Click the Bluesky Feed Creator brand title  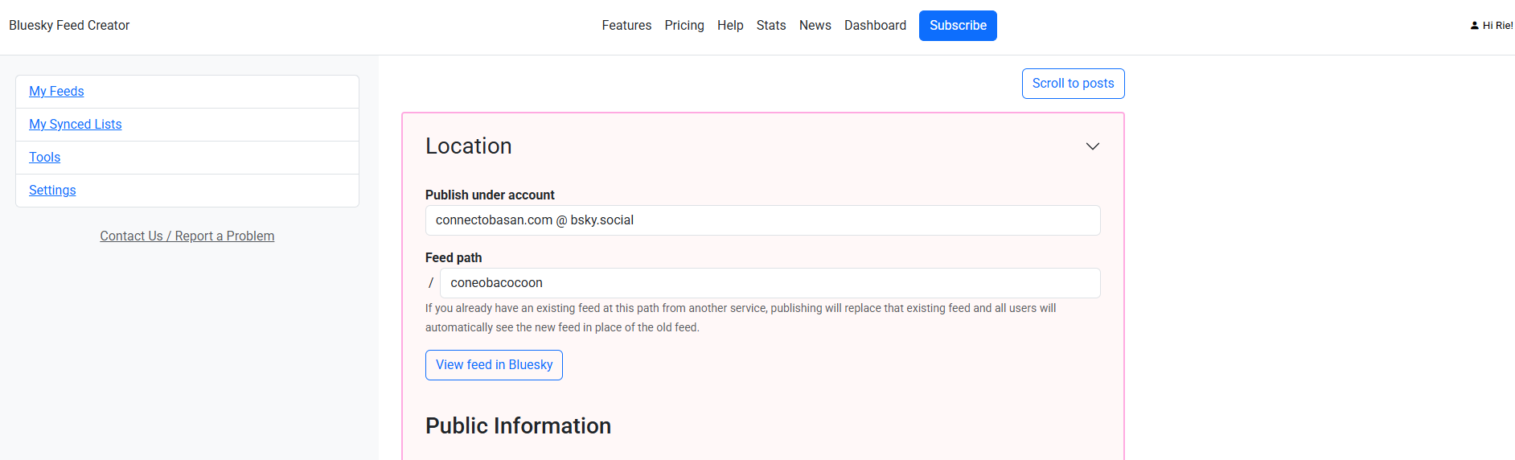(x=69, y=26)
